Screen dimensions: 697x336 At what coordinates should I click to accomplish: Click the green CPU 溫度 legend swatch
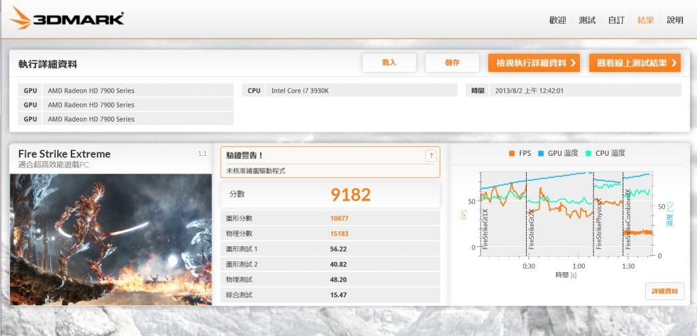tap(587, 153)
